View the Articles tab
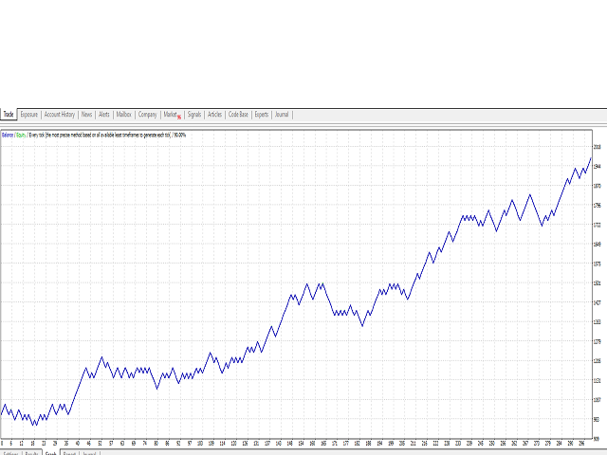This screenshot has width=607, height=455. 215,114
